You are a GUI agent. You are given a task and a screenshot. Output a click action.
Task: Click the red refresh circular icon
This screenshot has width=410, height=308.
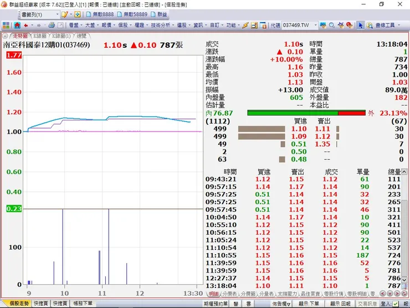tap(404, 294)
